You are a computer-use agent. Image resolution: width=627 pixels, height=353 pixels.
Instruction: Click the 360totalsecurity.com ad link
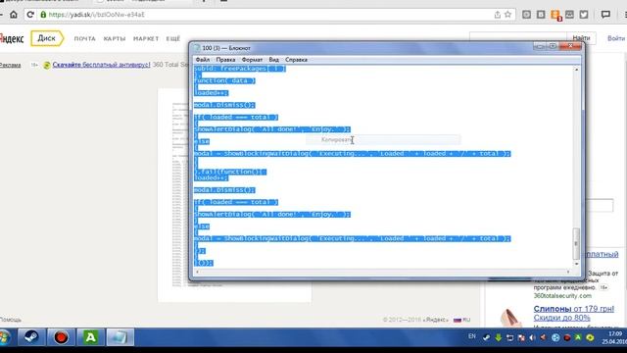tap(562, 296)
